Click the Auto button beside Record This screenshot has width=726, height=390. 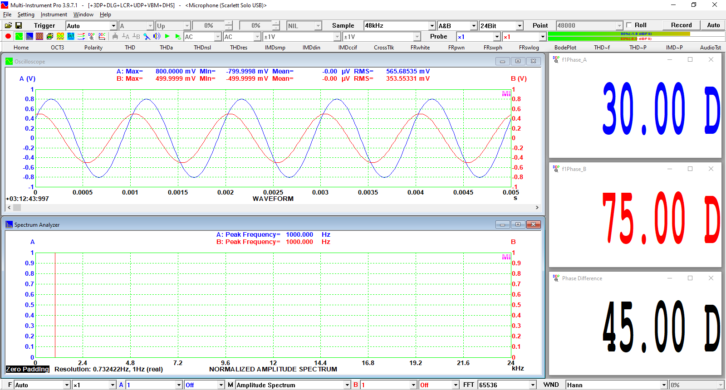point(713,25)
